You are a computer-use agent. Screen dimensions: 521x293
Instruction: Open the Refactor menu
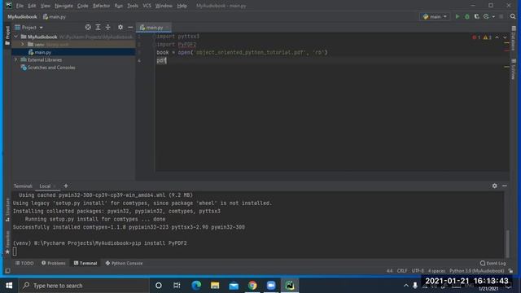pyautogui.click(x=101, y=6)
